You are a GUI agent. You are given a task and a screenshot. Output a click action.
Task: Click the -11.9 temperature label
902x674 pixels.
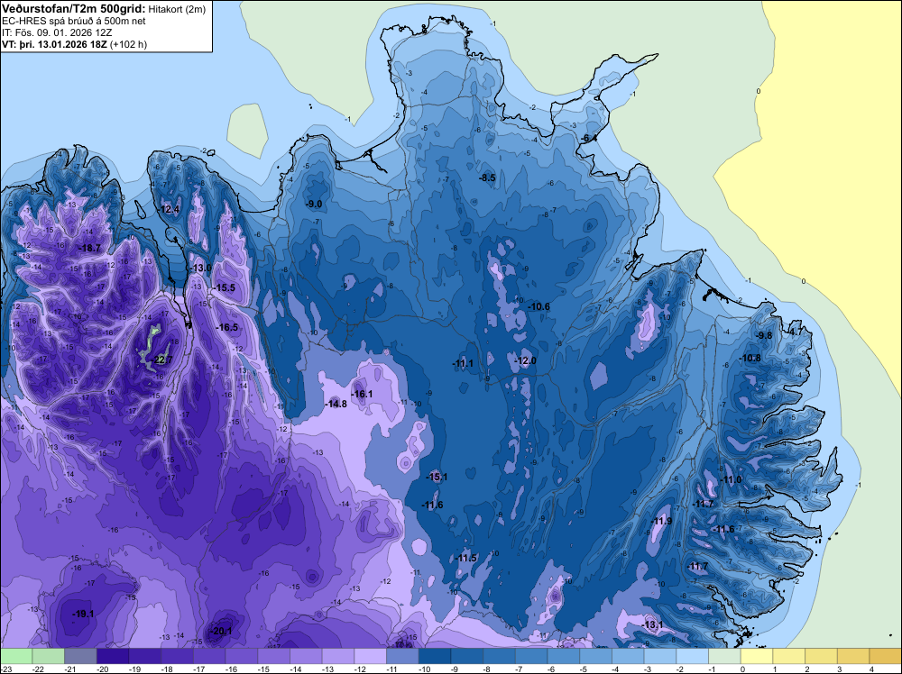point(661,521)
